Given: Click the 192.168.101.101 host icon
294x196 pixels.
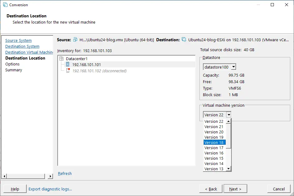Looking at the screenshot, I should (68, 65).
